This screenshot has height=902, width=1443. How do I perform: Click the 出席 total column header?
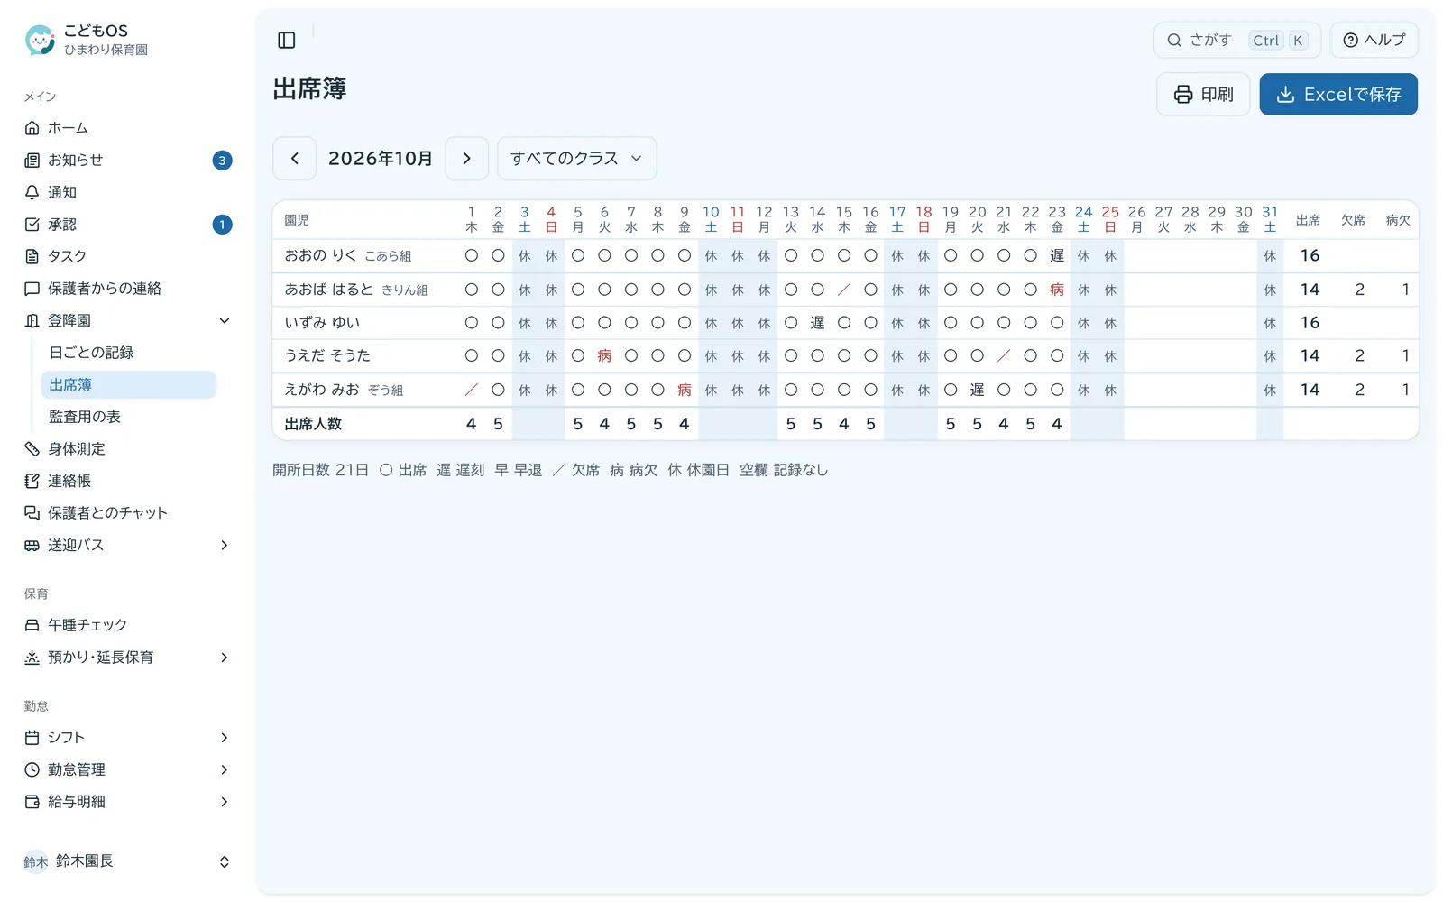[x=1308, y=220]
